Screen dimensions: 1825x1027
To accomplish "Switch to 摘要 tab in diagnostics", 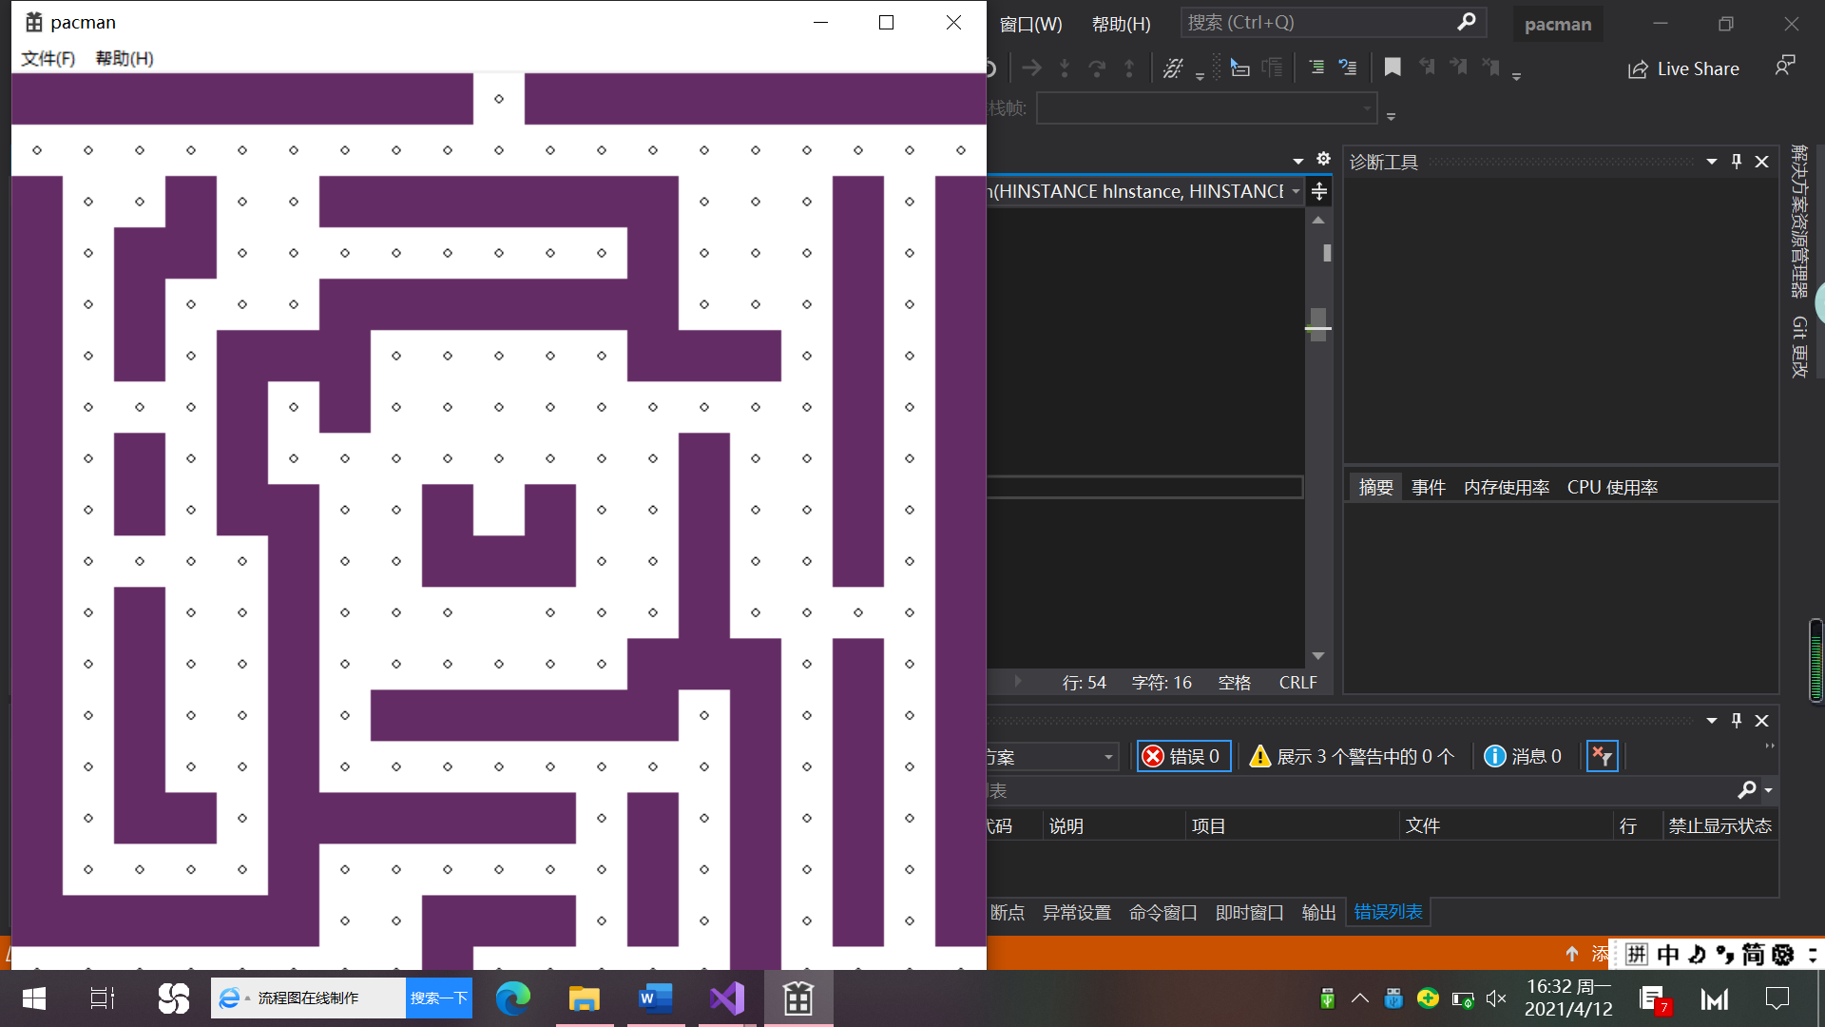I will (1375, 487).
